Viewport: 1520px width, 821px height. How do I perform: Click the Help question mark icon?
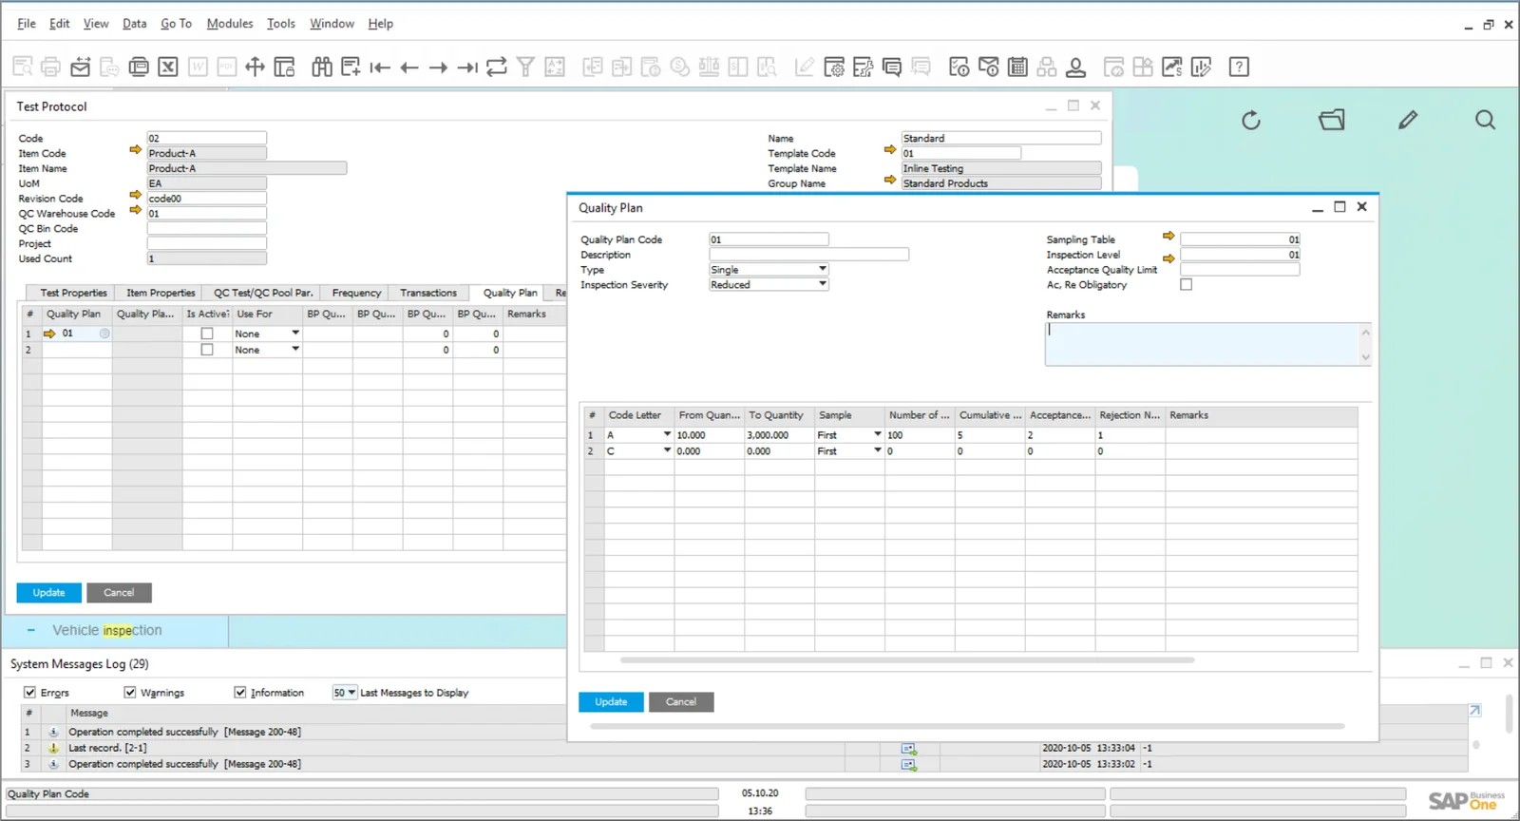[x=1239, y=67]
